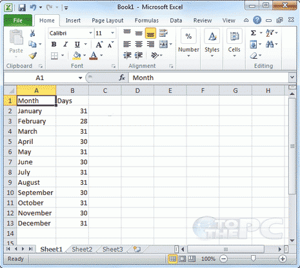Switch to the Page Layout tab
The image size is (300, 268).
[x=108, y=21]
